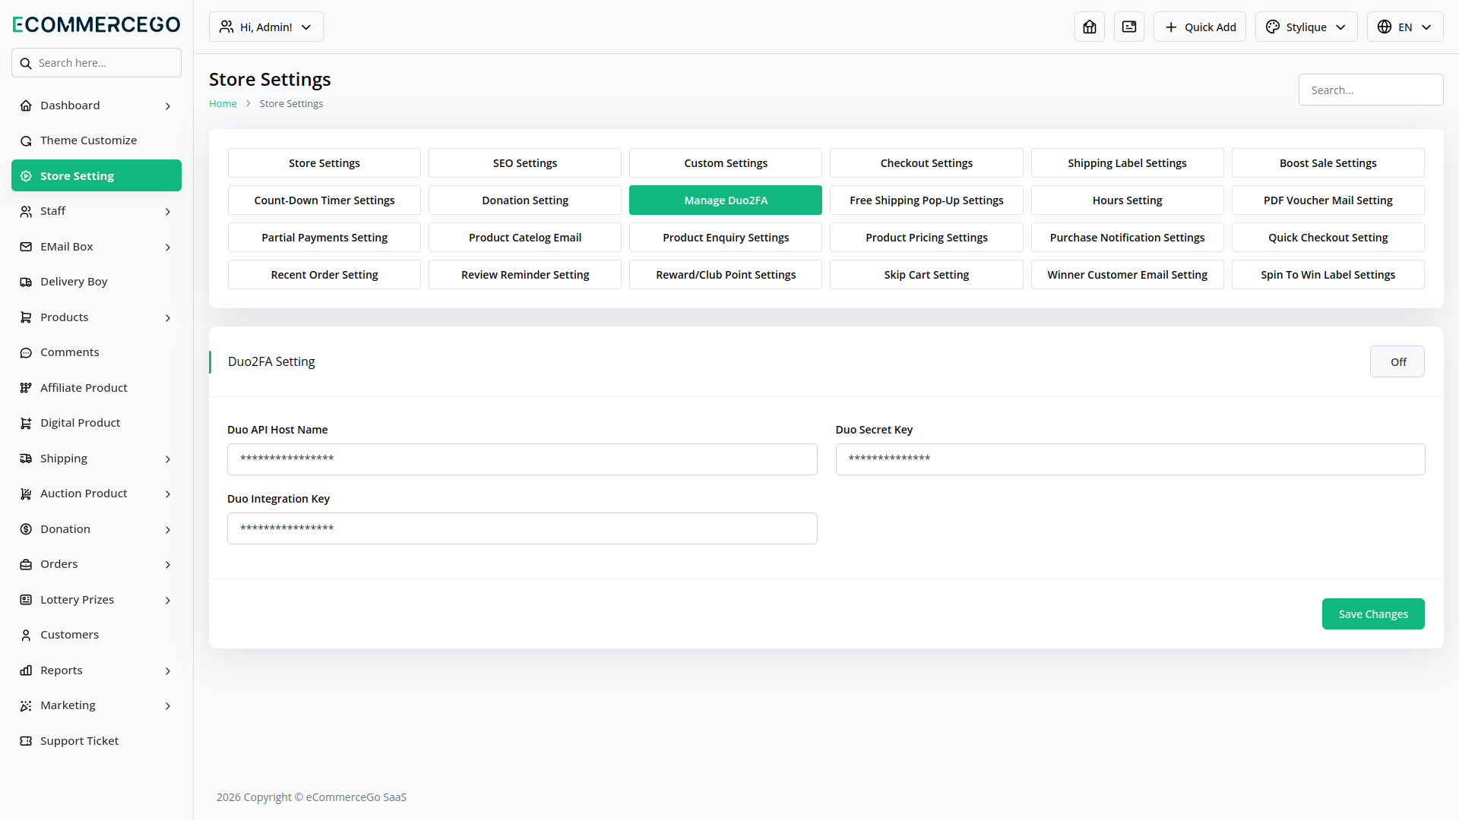The width and height of the screenshot is (1459, 820).
Task: Click the Products cart icon
Action: [26, 317]
